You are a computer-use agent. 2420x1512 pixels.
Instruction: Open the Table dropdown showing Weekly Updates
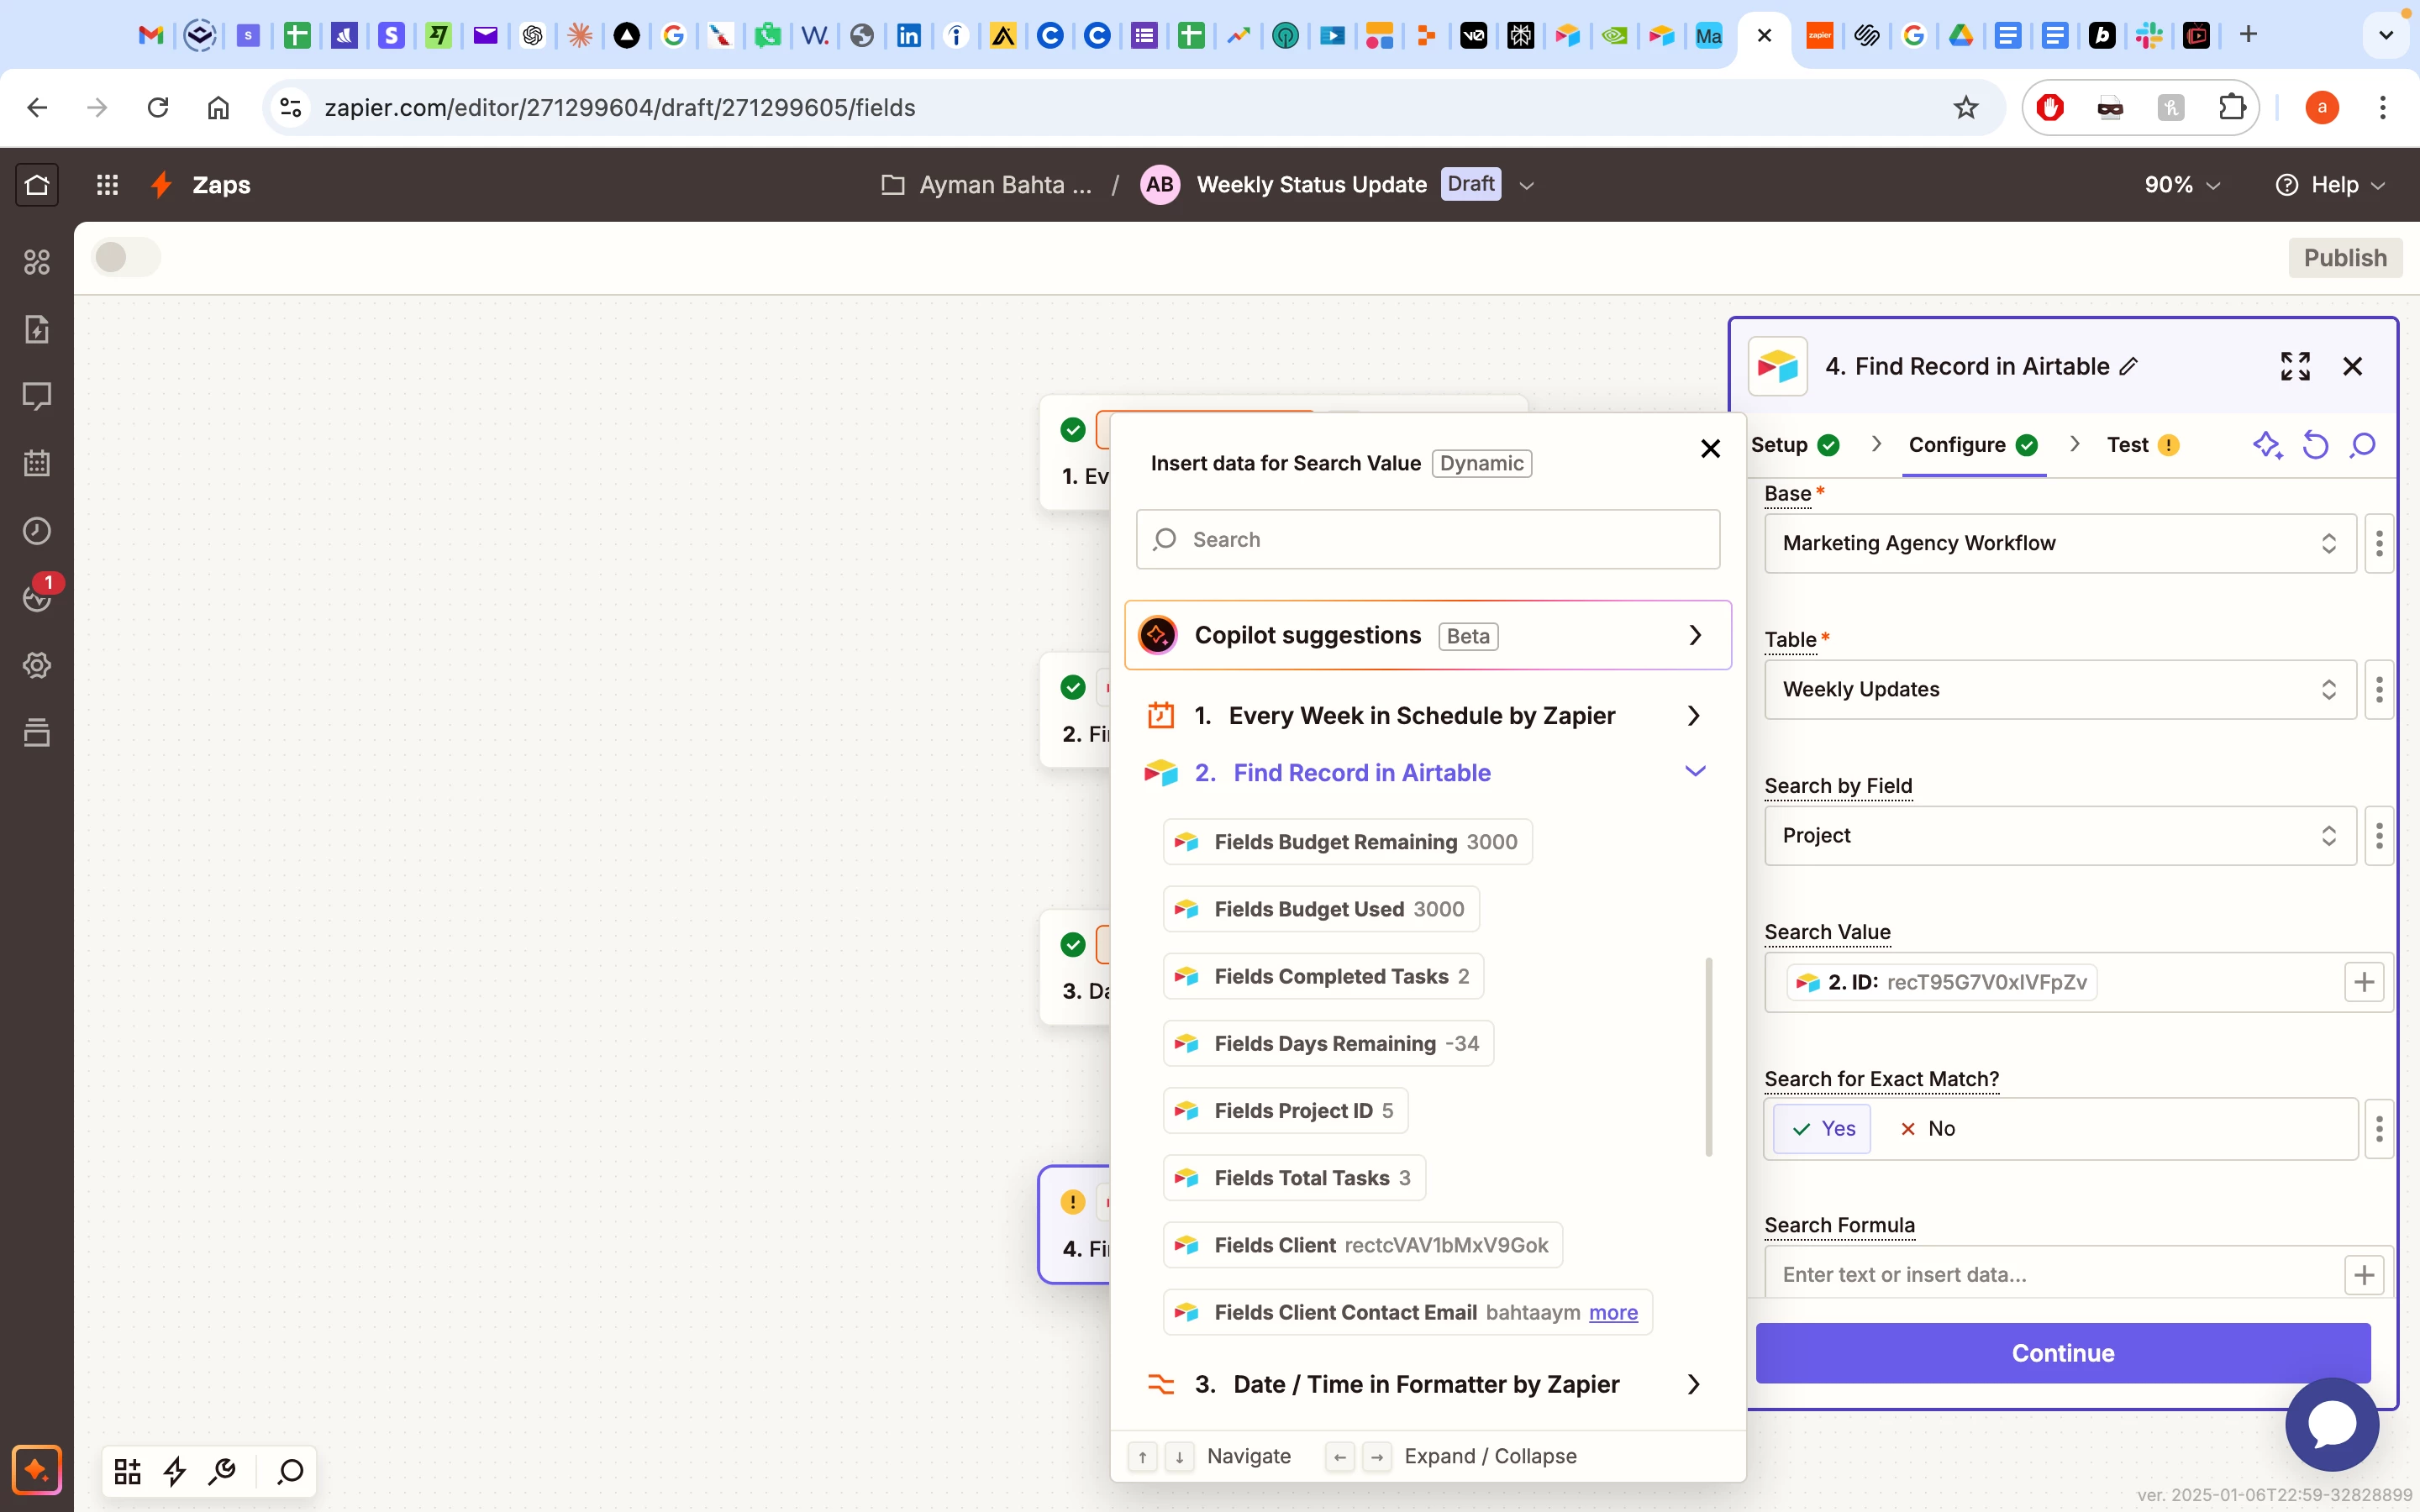[2059, 689]
